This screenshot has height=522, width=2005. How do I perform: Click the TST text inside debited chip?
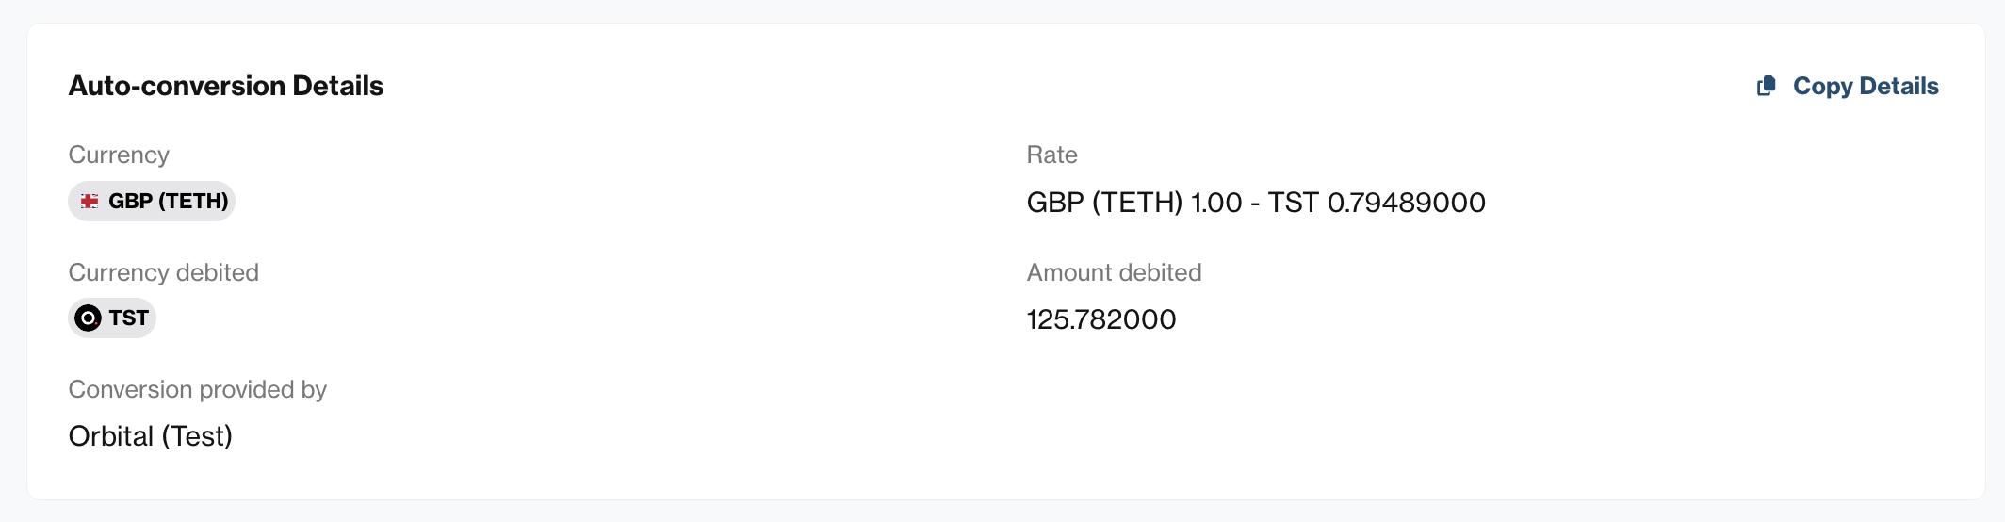129,318
